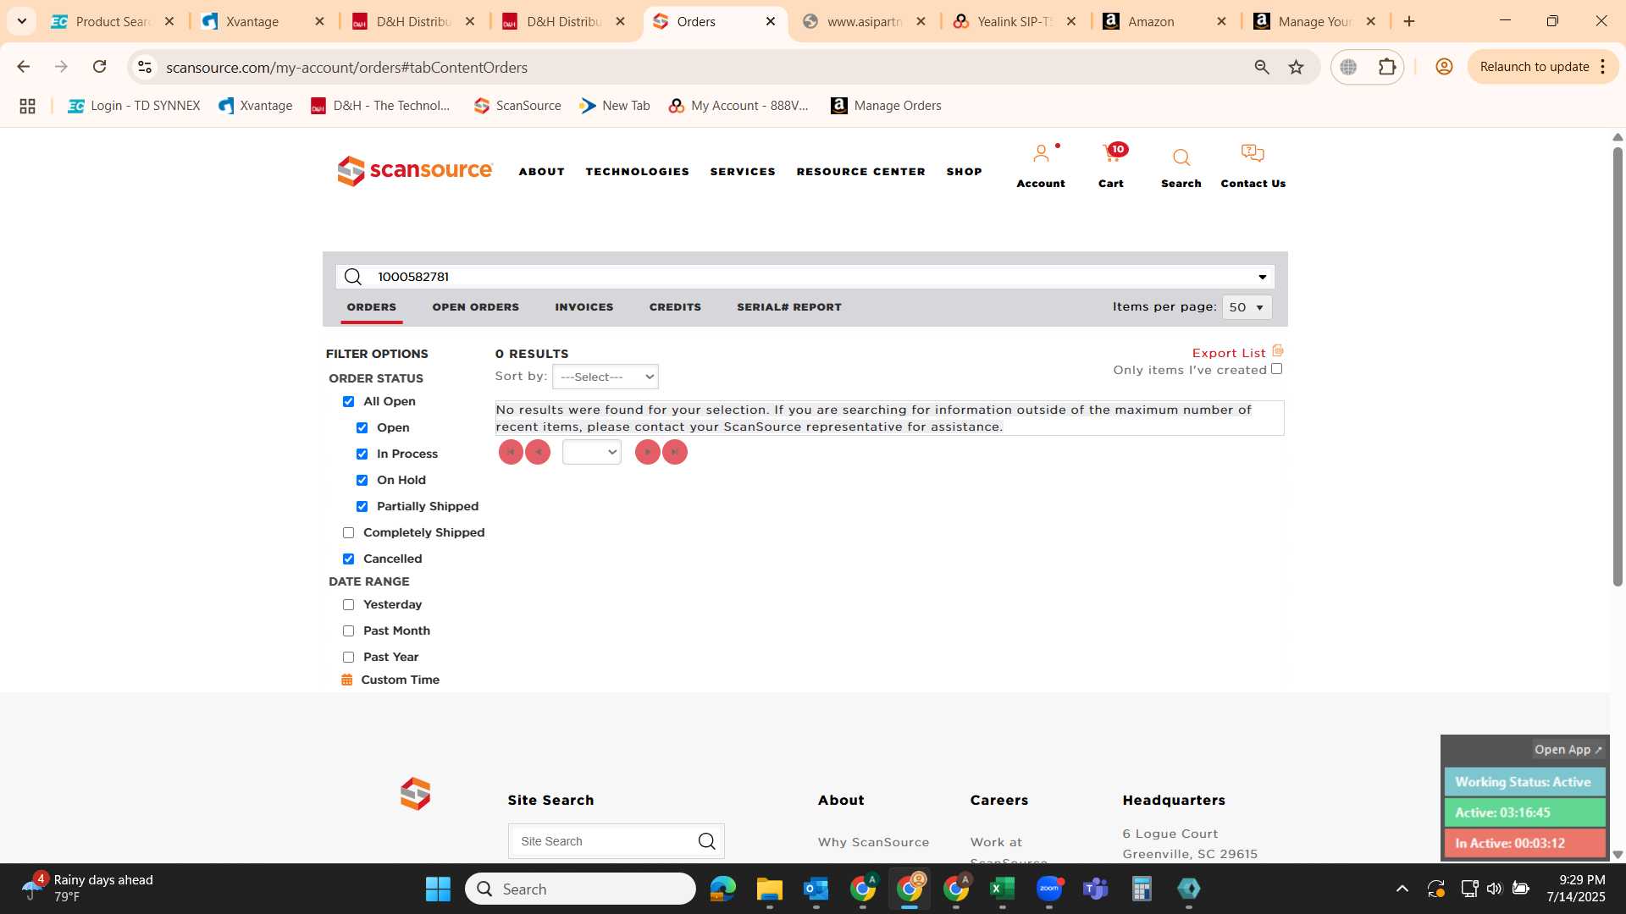The height and width of the screenshot is (914, 1626).
Task: Click the Search magnifier in site header
Action: tap(1181, 157)
